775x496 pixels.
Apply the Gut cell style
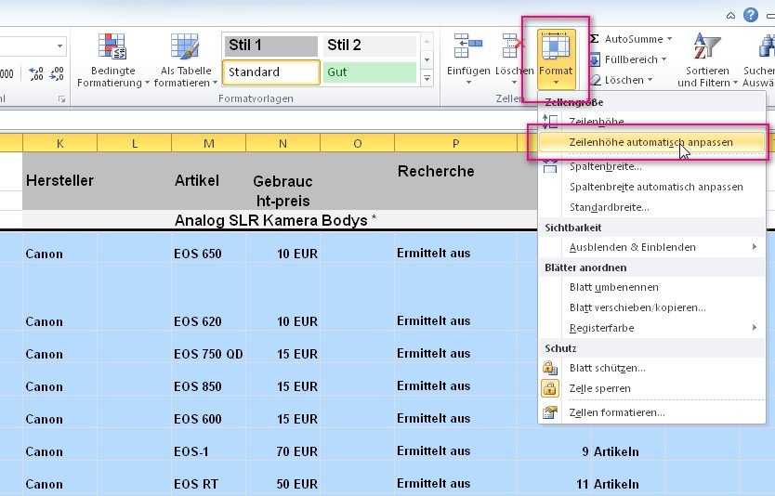pyautogui.click(x=369, y=72)
